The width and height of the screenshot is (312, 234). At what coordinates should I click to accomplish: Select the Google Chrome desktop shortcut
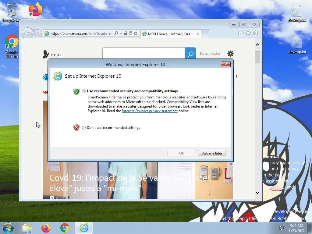tap(12, 47)
